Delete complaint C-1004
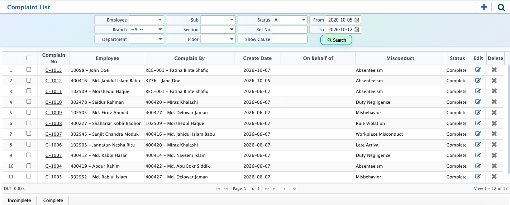This screenshot has height=205, width=510. 494,166
